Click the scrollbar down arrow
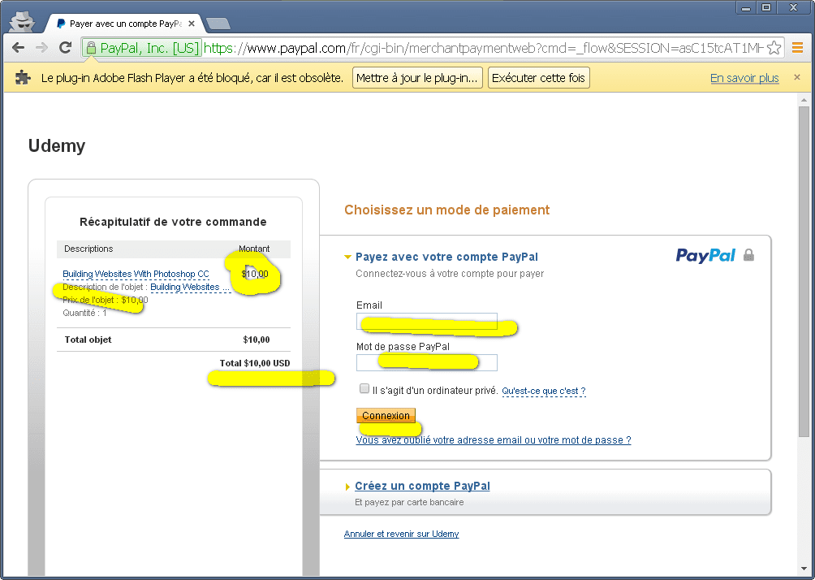The height and width of the screenshot is (580, 815). (x=804, y=569)
